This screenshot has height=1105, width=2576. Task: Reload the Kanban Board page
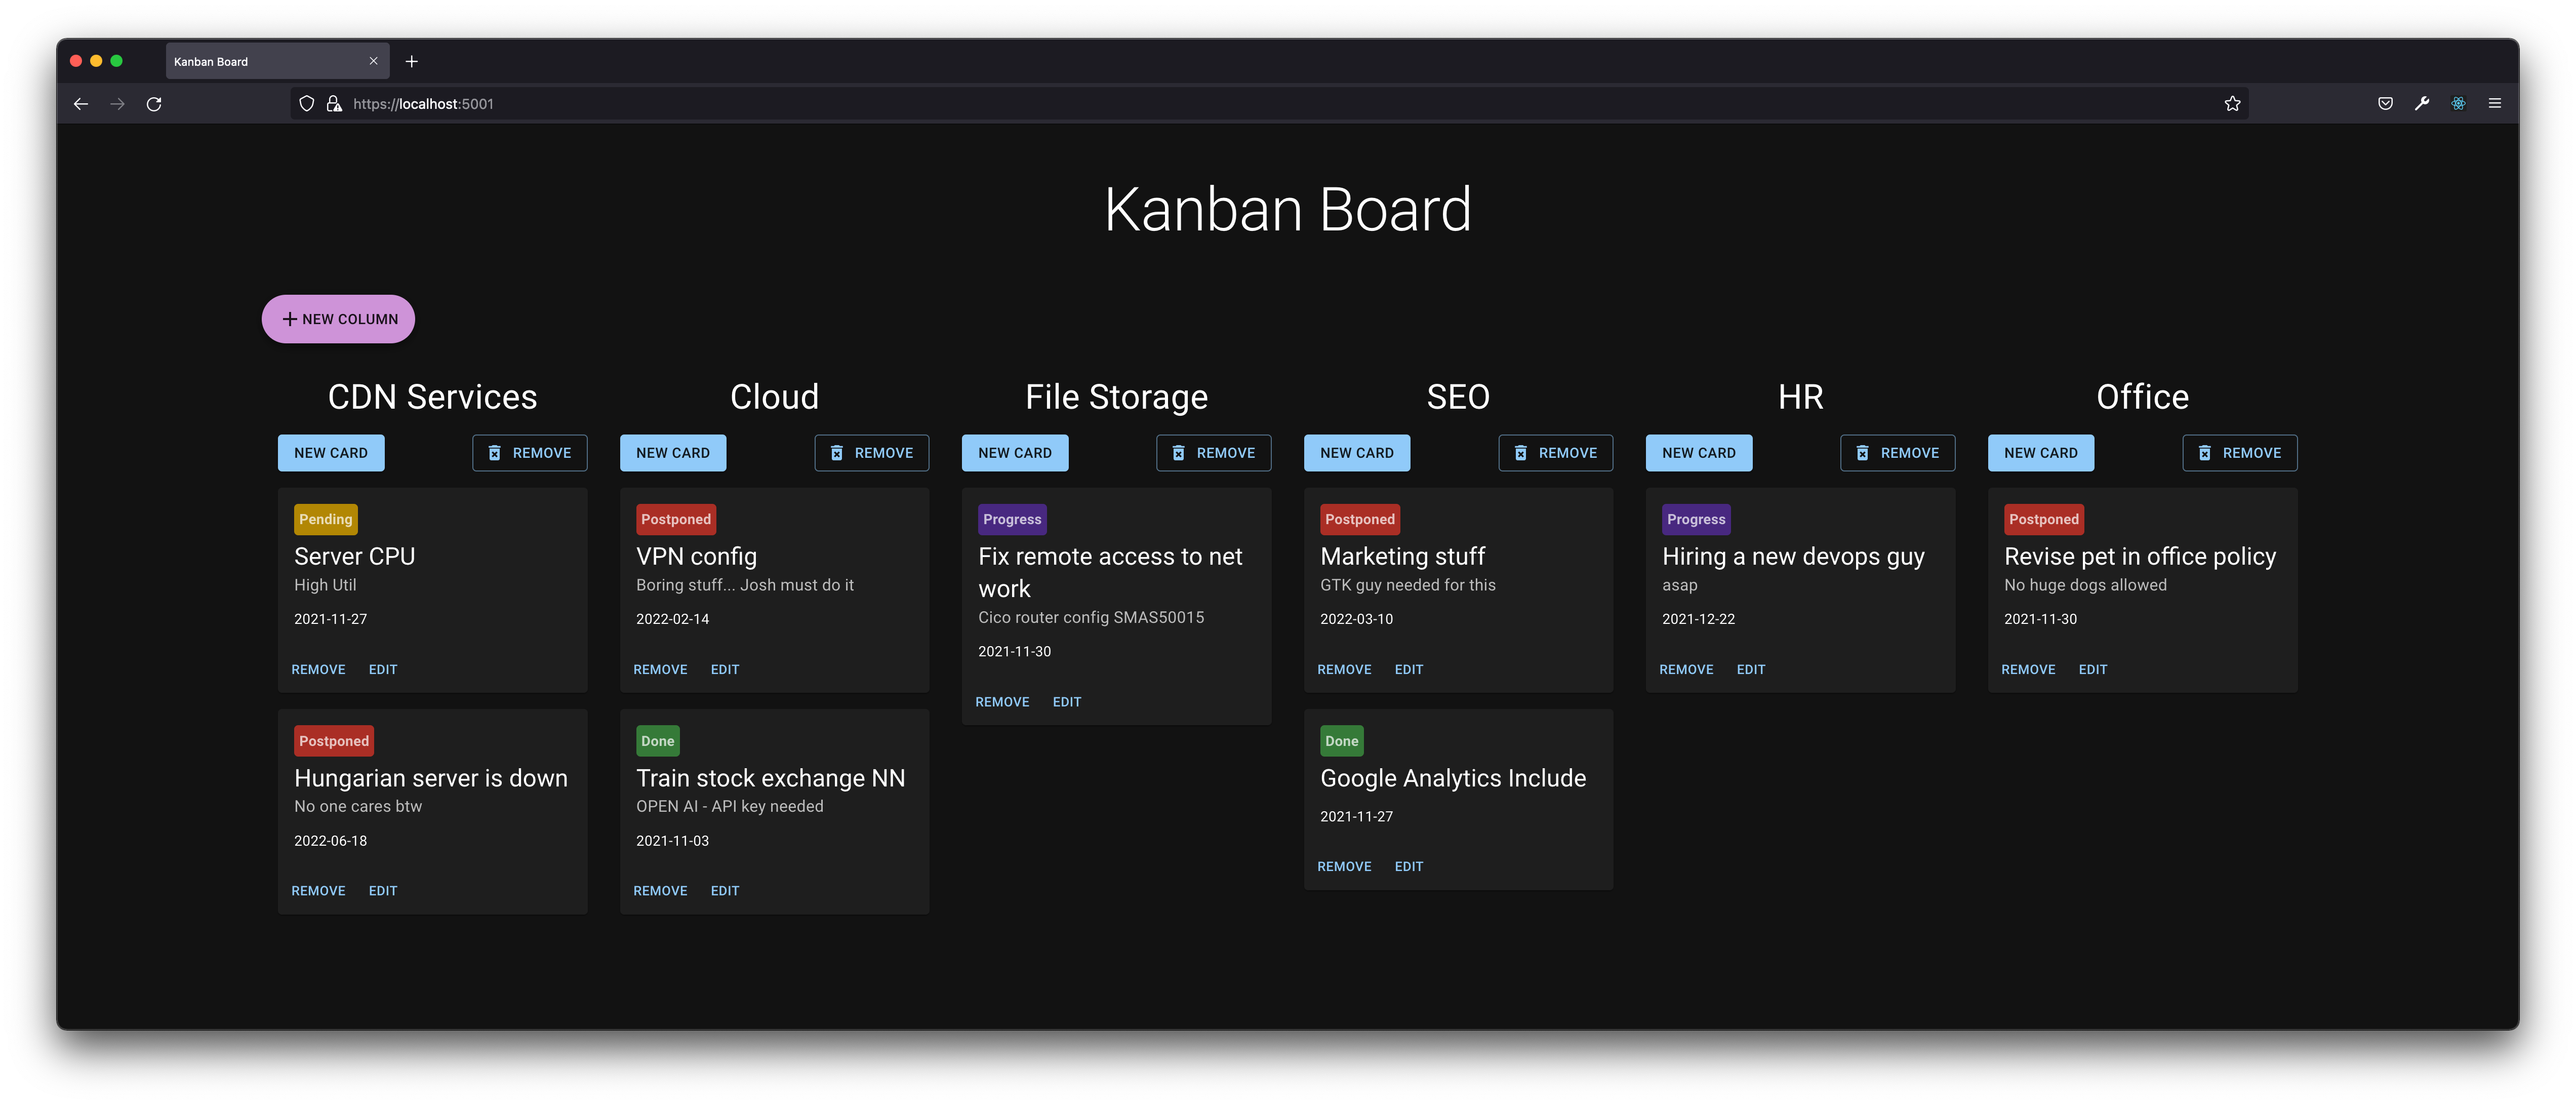click(155, 103)
